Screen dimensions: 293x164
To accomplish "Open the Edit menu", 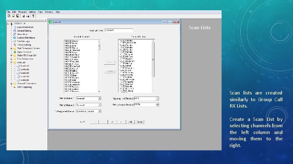I will tap(14, 12).
